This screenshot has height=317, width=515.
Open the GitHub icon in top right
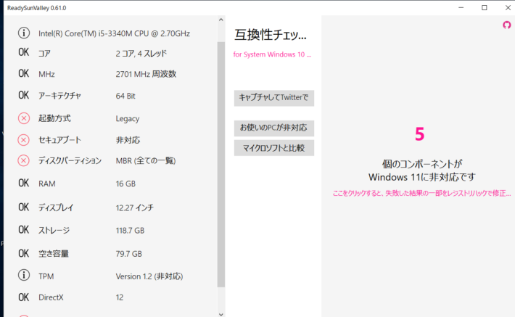pyautogui.click(x=506, y=25)
